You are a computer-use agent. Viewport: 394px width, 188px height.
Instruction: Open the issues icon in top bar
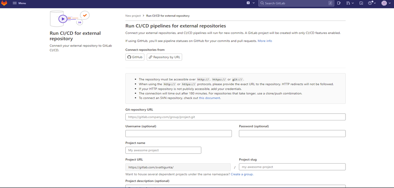coord(339,3)
